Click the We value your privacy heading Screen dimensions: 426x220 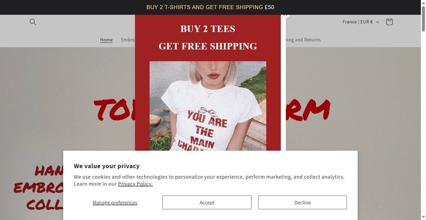pyautogui.click(x=107, y=166)
